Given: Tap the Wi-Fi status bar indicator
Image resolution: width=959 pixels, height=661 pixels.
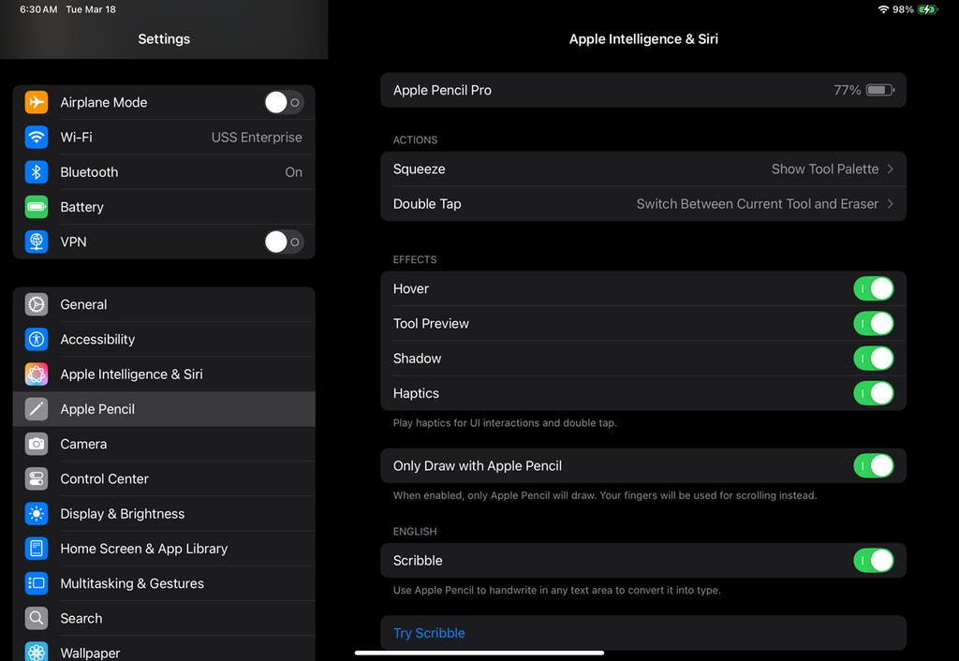Looking at the screenshot, I should (882, 9).
